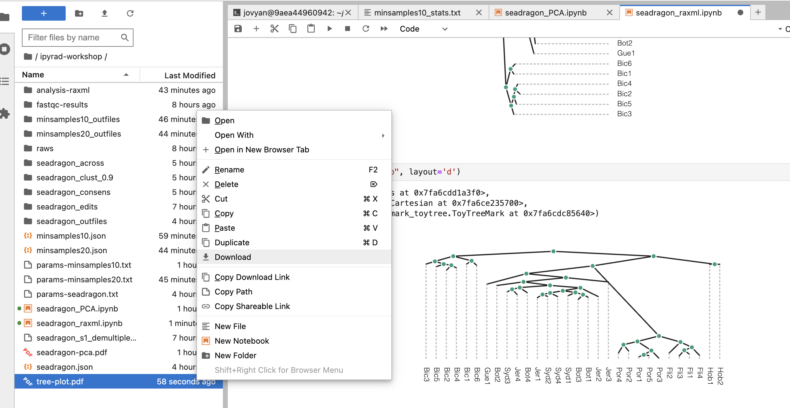Select the tree-plot.pdf file row

(119, 382)
